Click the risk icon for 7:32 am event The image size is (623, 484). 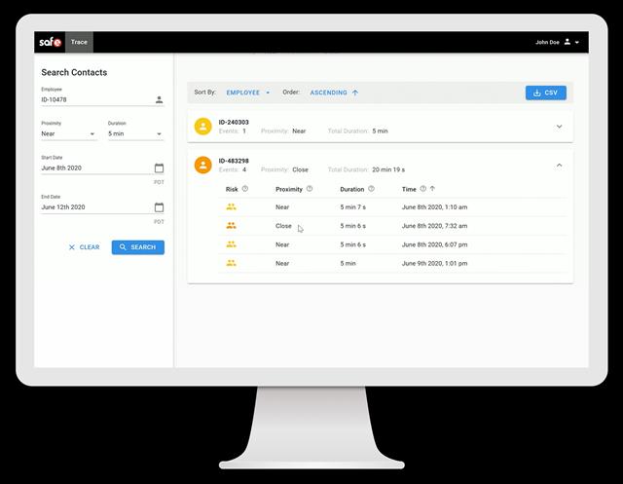click(231, 226)
